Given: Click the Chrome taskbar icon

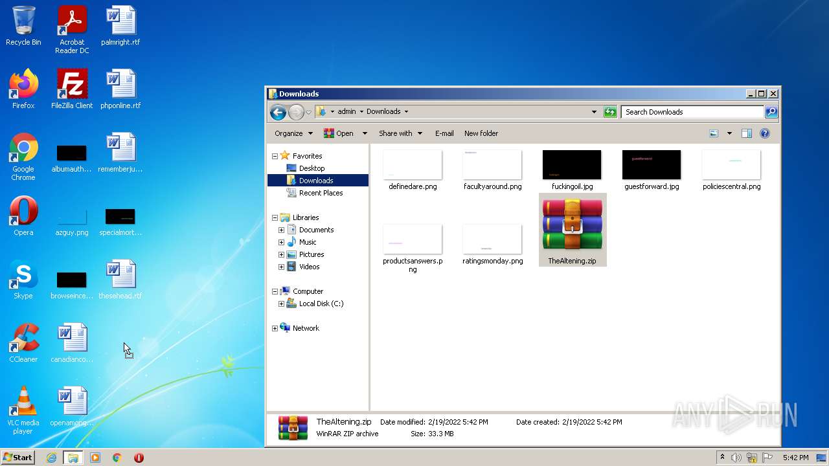Looking at the screenshot, I should pos(117,458).
